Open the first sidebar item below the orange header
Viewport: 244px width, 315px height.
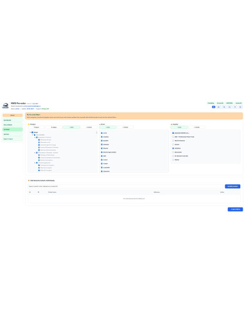point(13,120)
